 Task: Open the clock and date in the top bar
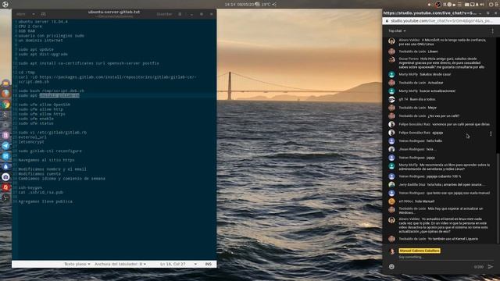click(x=241, y=5)
